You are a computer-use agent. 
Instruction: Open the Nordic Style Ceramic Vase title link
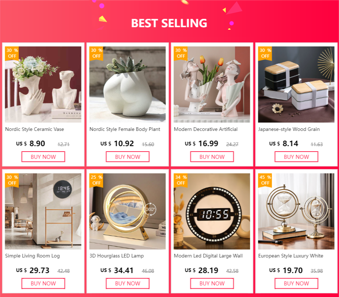[35, 129]
